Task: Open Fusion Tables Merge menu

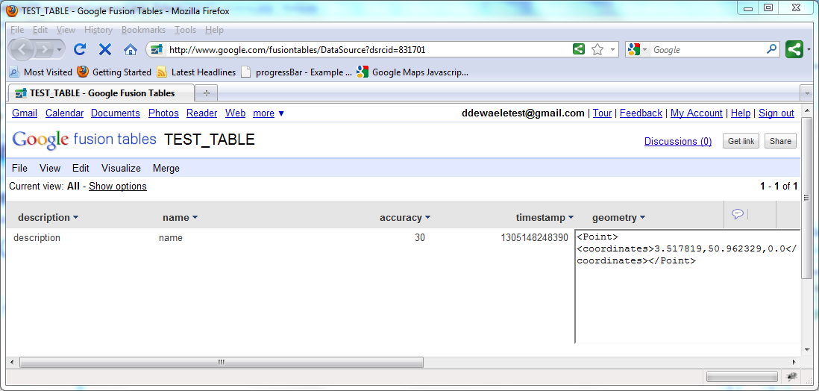Action: click(166, 169)
